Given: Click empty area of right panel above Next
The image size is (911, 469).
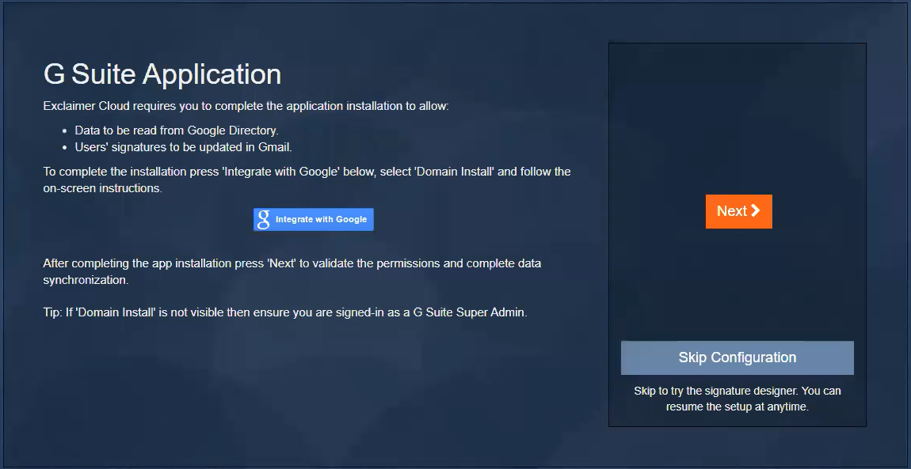Looking at the screenshot, I should click(x=737, y=119).
